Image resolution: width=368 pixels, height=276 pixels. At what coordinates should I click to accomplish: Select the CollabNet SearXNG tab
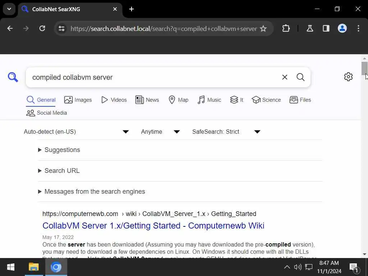click(70, 9)
